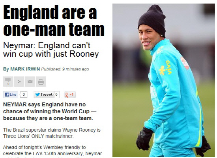Tweet this article
The height and width of the screenshot is (158, 217).
pos(44,95)
